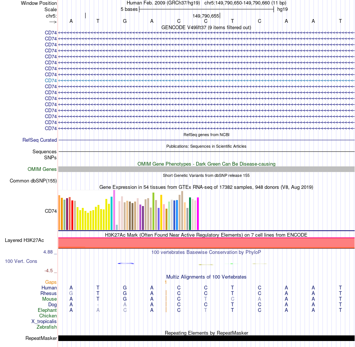Click the chr5: ruler label
Image resolution: width=355 pixels, height=347 pixels.
[51, 16]
